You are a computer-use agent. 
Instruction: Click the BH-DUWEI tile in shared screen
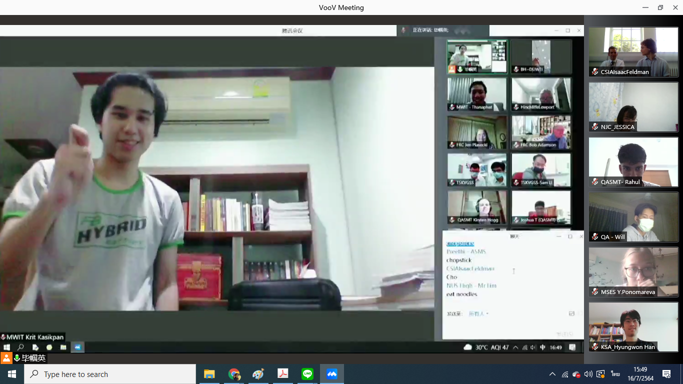[x=541, y=56]
